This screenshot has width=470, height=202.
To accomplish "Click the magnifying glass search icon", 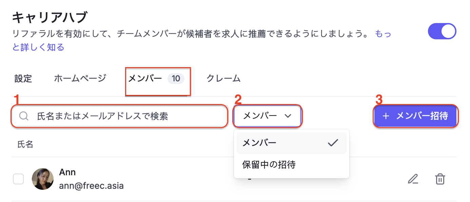I will (x=24, y=116).
